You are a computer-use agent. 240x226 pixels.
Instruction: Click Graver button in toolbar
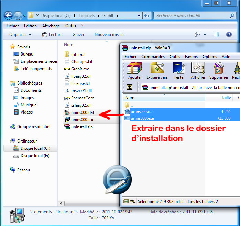78,35
